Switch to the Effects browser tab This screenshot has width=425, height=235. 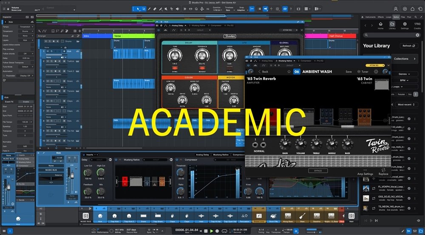380,17
